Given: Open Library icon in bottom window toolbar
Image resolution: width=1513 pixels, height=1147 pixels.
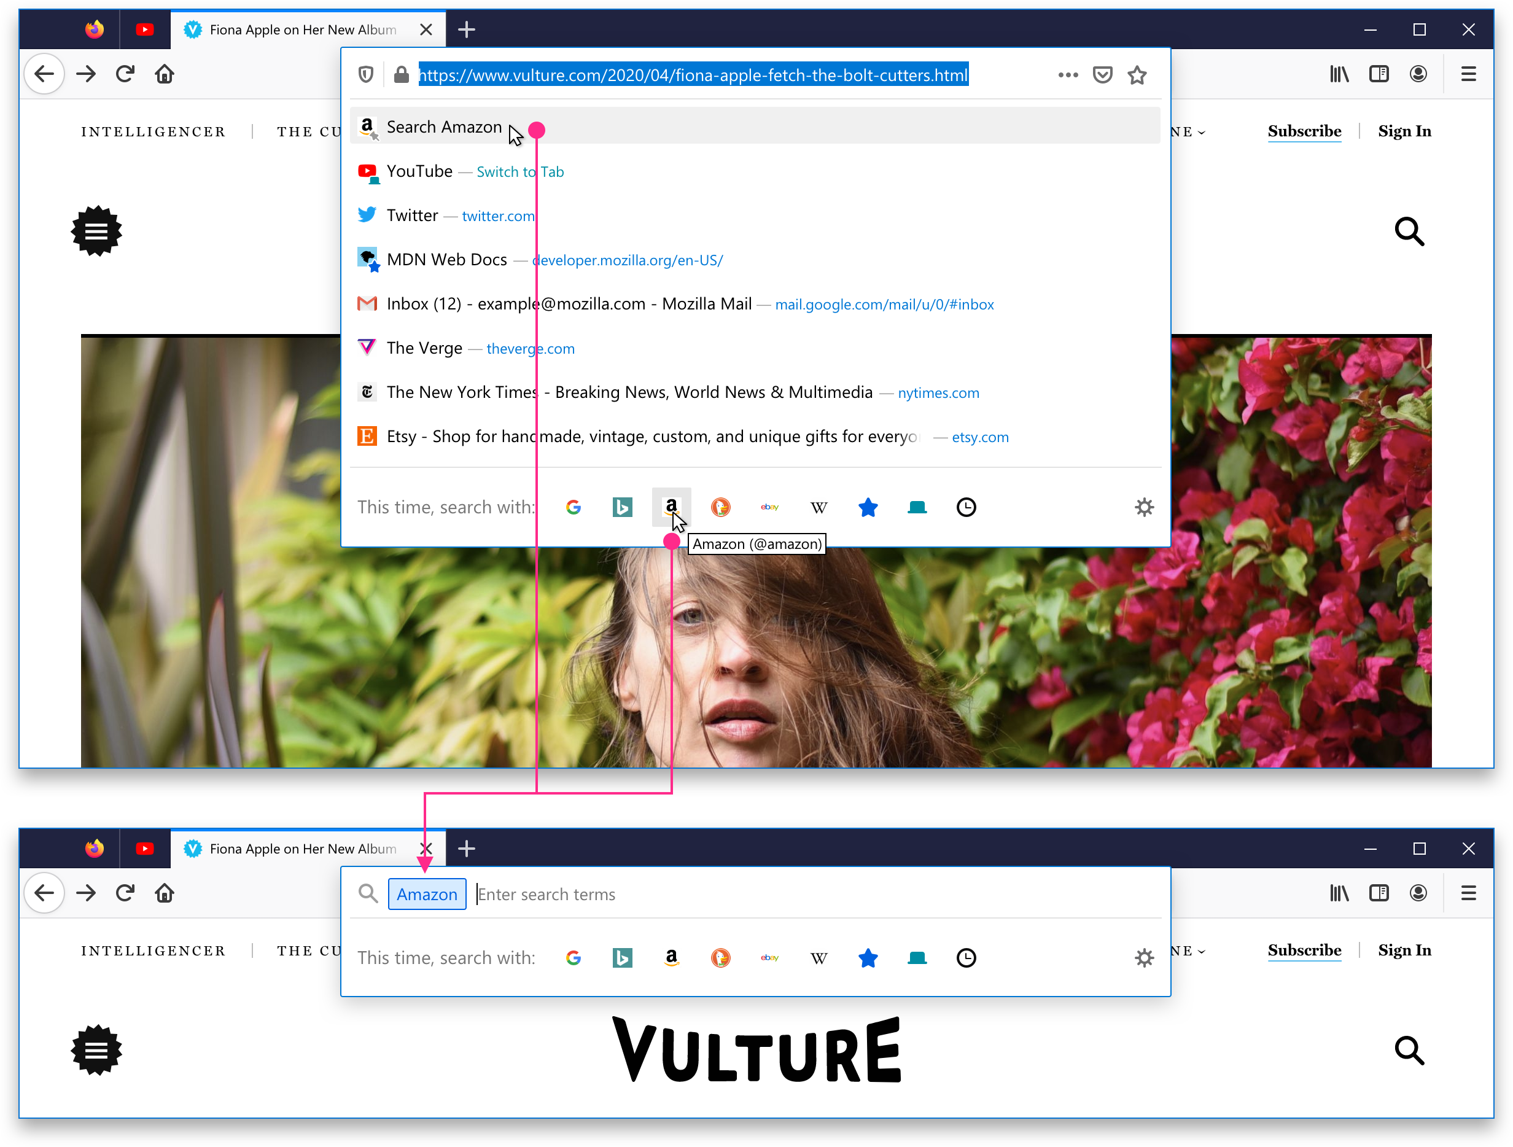Looking at the screenshot, I should tap(1339, 893).
